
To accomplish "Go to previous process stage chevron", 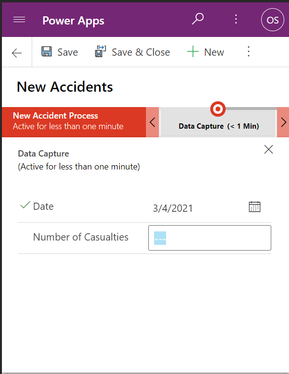I will click(x=153, y=122).
